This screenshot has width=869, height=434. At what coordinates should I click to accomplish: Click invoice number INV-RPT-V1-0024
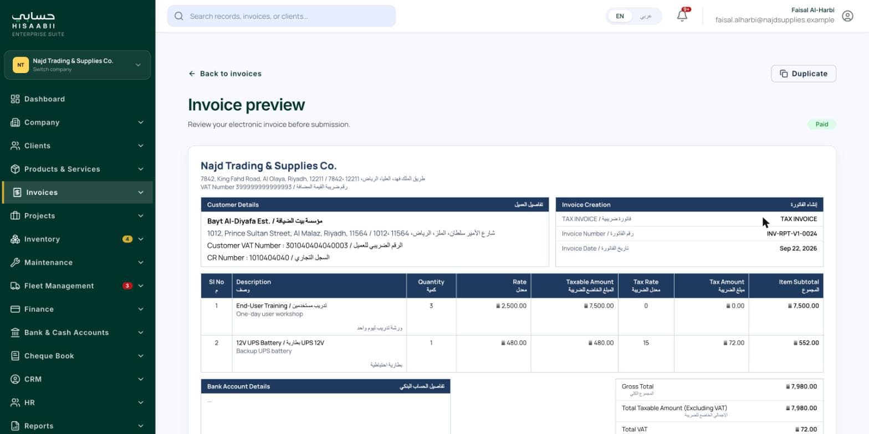point(792,234)
